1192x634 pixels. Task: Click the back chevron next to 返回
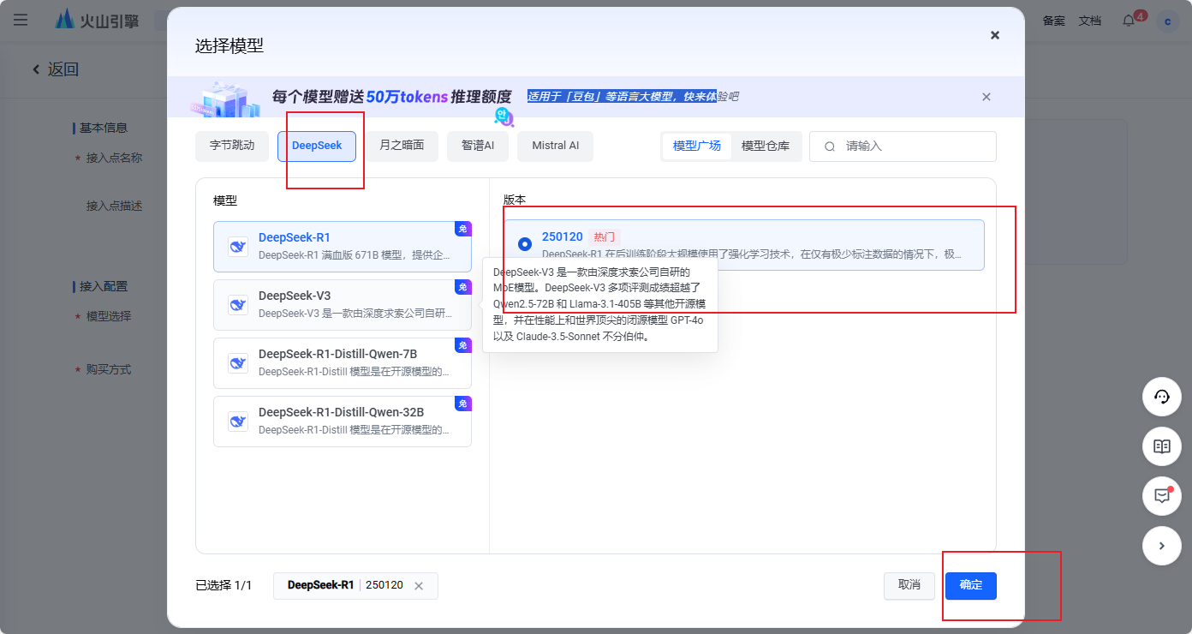pos(36,69)
